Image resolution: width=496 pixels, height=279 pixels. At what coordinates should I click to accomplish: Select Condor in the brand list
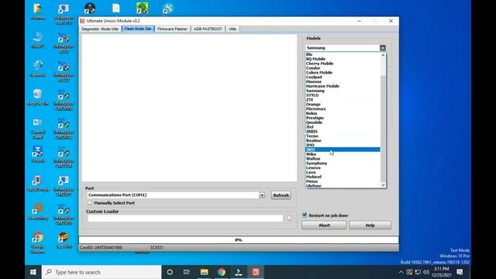pyautogui.click(x=343, y=68)
